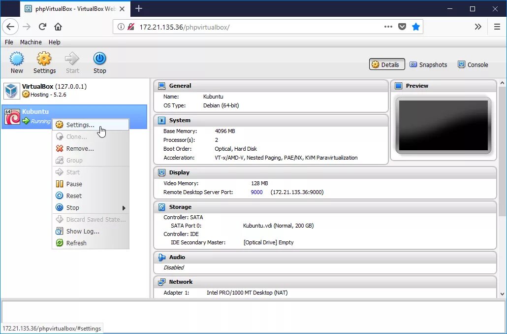Select the Kubuntu machine entry name

pos(35,111)
